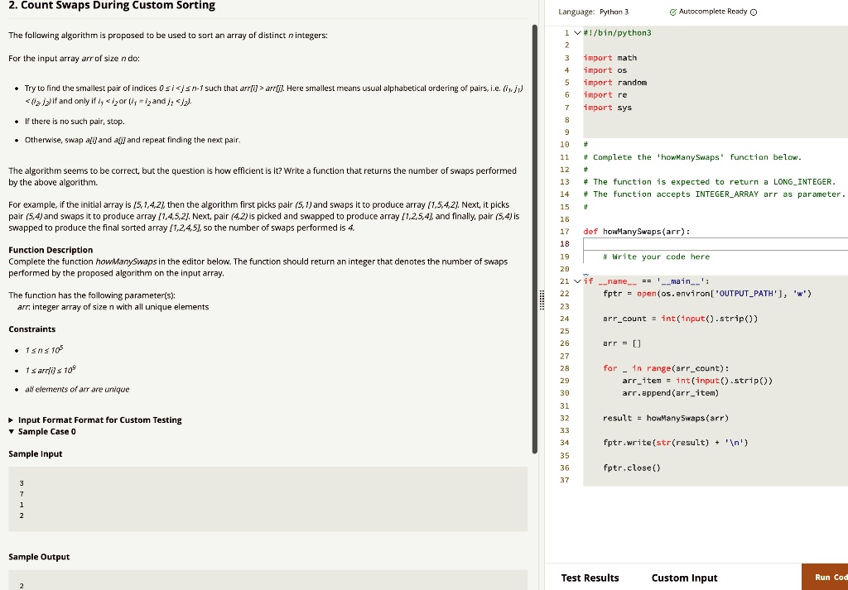The width and height of the screenshot is (848, 590).
Task: Click the 'fptr.close()' line in editor
Action: pyautogui.click(x=633, y=468)
